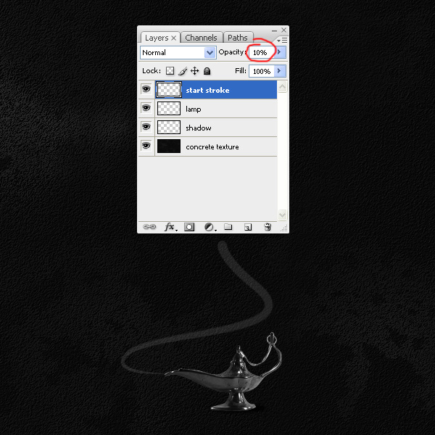435x435 pixels.
Task: Select the 'concrete texture' layer name
Action: tap(212, 146)
